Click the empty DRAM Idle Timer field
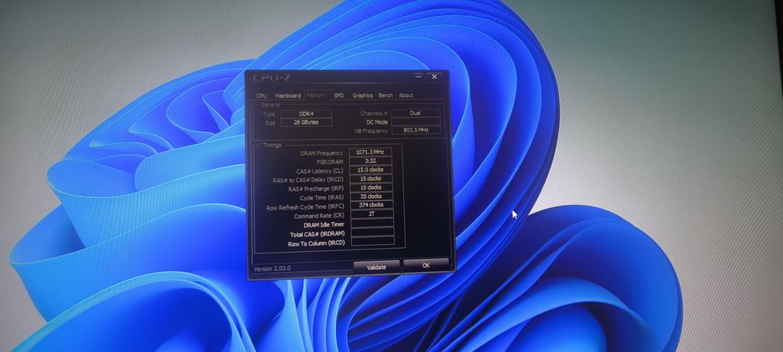783x352 pixels. [372, 223]
